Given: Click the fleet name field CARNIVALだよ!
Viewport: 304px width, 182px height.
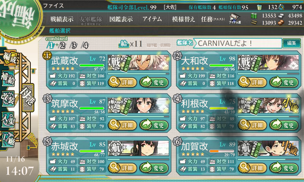Looking at the screenshot, I should [237, 43].
